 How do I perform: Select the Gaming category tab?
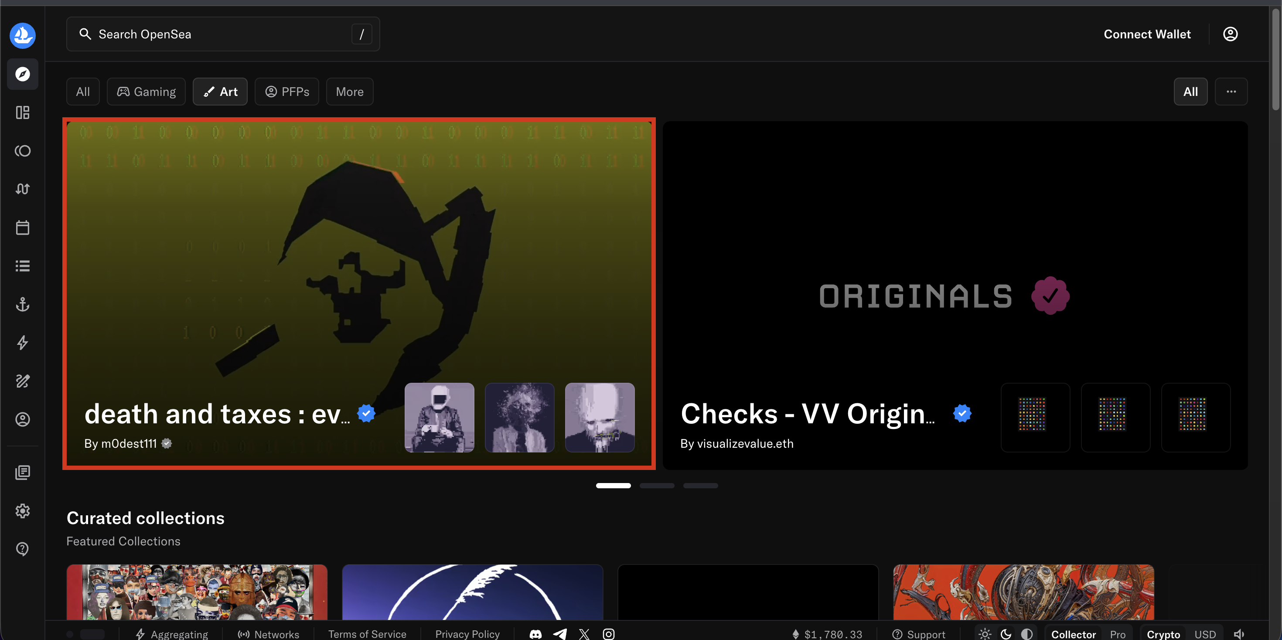click(147, 92)
